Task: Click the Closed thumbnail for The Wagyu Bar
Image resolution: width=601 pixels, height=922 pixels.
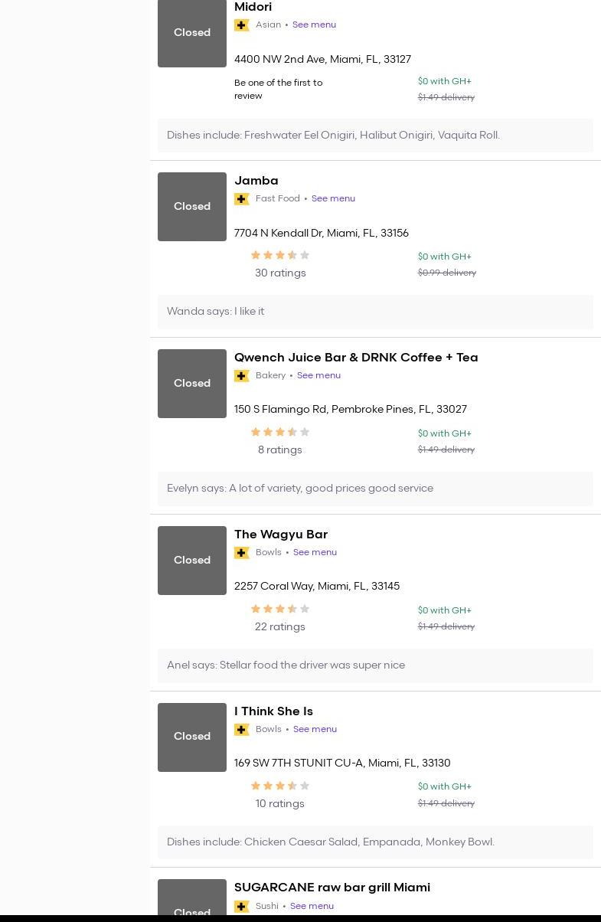Action: pos(192,561)
